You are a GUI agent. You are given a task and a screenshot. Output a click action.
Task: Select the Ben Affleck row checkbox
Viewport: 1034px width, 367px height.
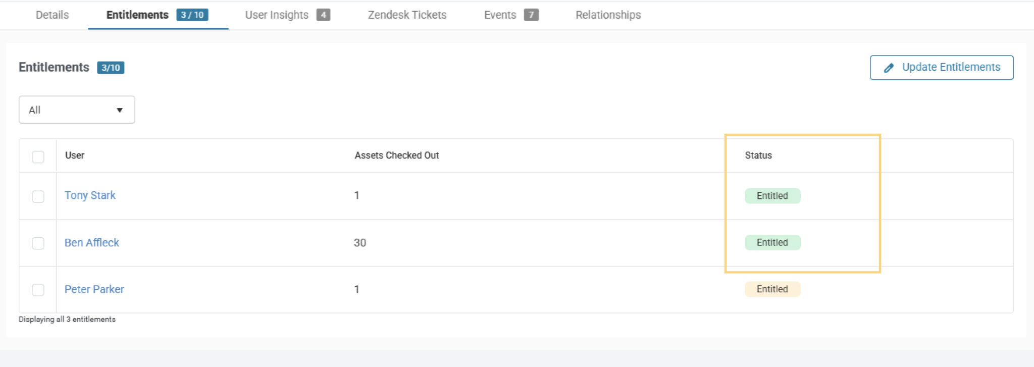[38, 243]
